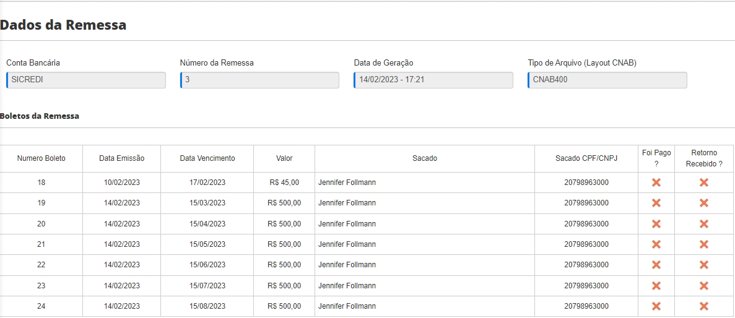735x318 pixels.
Task: Click the Data de Geração field
Action: click(433, 80)
